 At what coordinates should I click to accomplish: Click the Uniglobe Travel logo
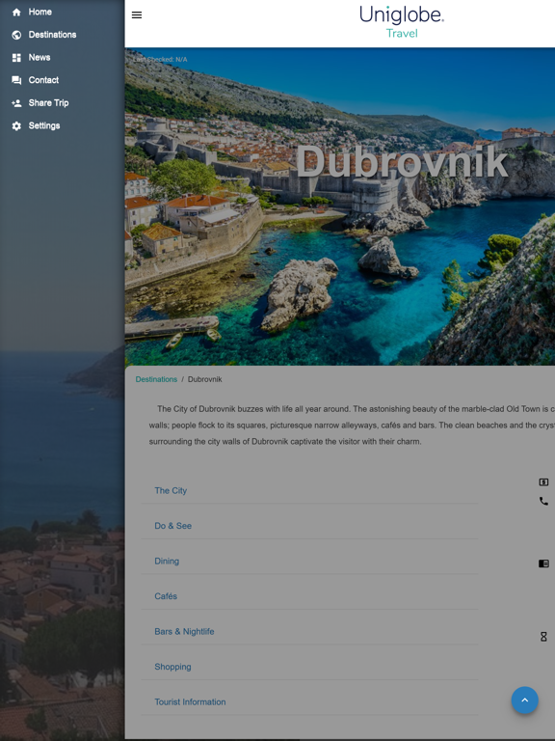(x=402, y=22)
